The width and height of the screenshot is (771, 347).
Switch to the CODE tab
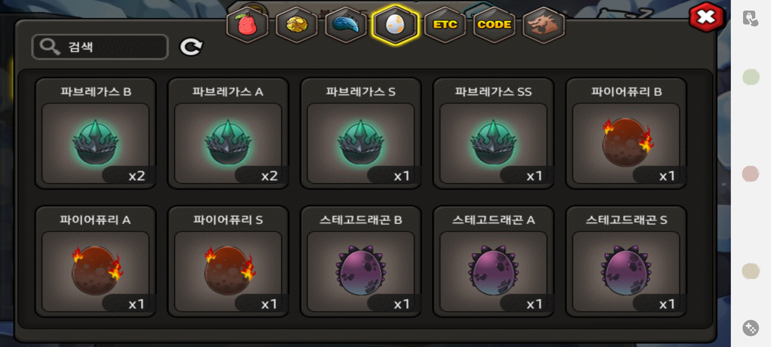click(494, 25)
